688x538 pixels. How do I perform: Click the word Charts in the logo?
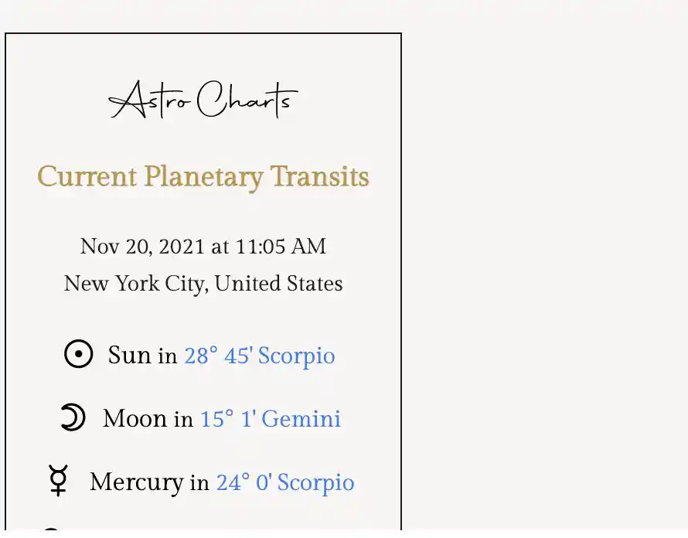(x=247, y=100)
